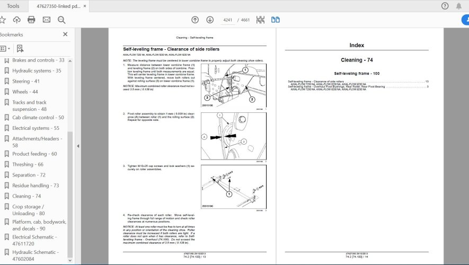Screen dimensions: 469x265
Task: Open the Tools tab
Action: point(13,6)
